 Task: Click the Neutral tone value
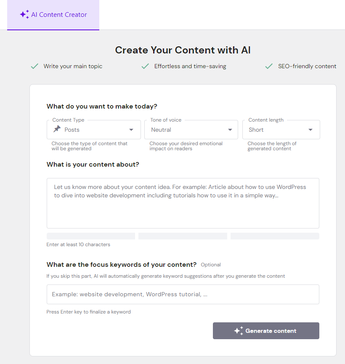(161, 130)
